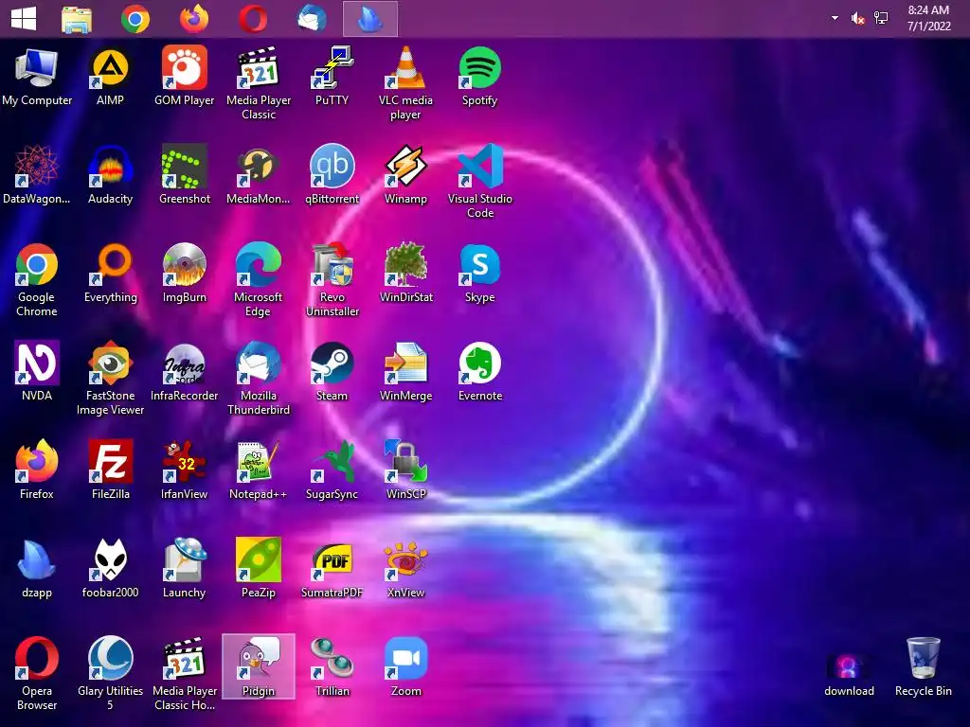Viewport: 970px width, 727px height.
Task: Switch to active dzapp taskbar button
Action: point(370,19)
